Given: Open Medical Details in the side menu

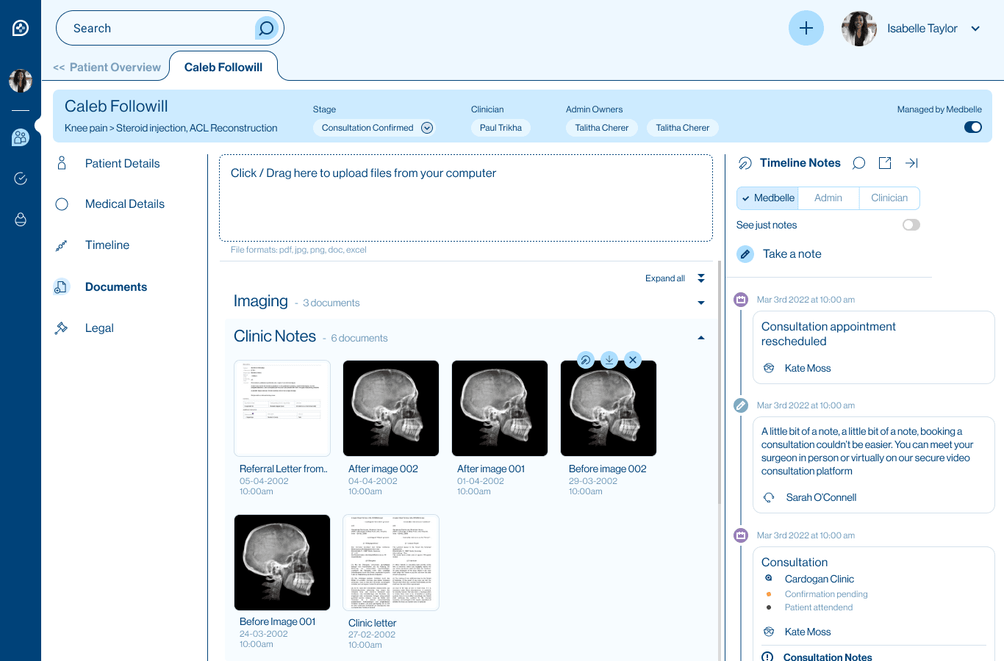Looking at the screenshot, I should tap(124, 204).
